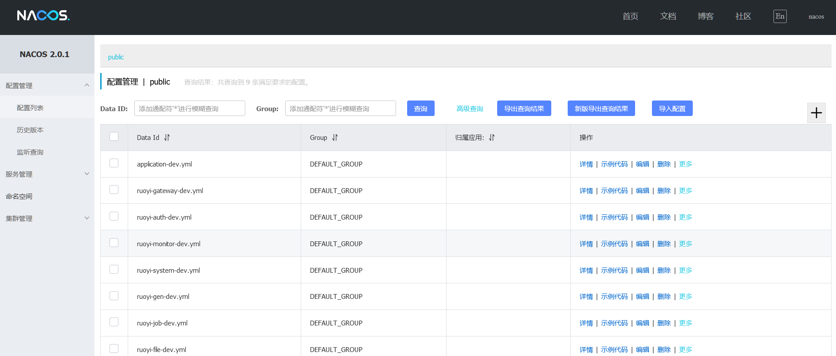Check the ruoyi-gateway-dev.yml row checkbox

click(x=114, y=190)
